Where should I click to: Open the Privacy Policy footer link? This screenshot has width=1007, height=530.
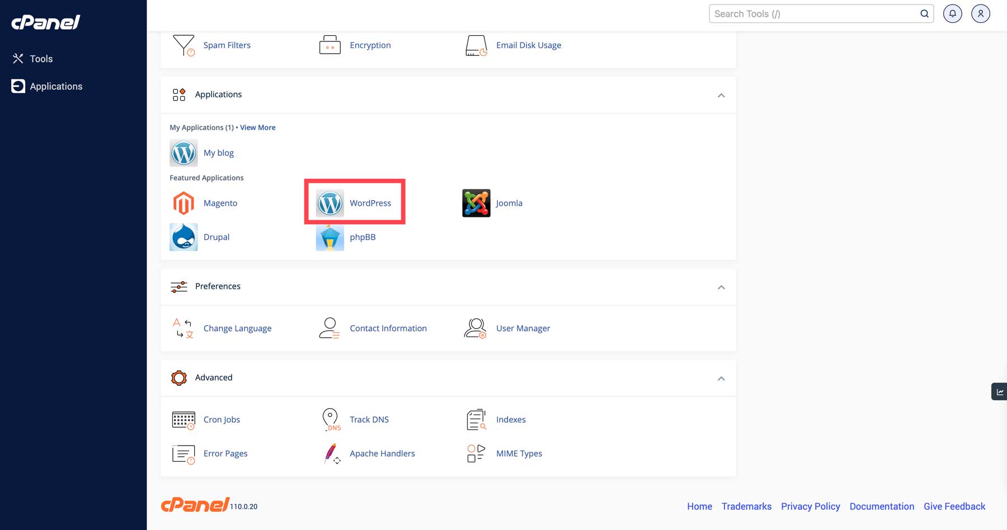coord(810,506)
